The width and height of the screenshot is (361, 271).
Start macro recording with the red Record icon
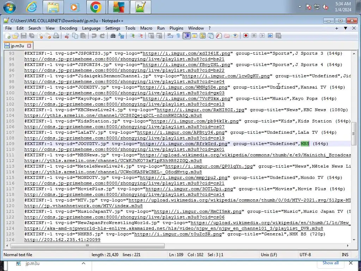(x=246, y=36)
